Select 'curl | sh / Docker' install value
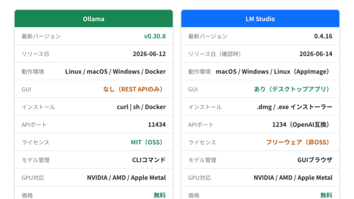This screenshot has height=199, width=354. tap(142, 107)
